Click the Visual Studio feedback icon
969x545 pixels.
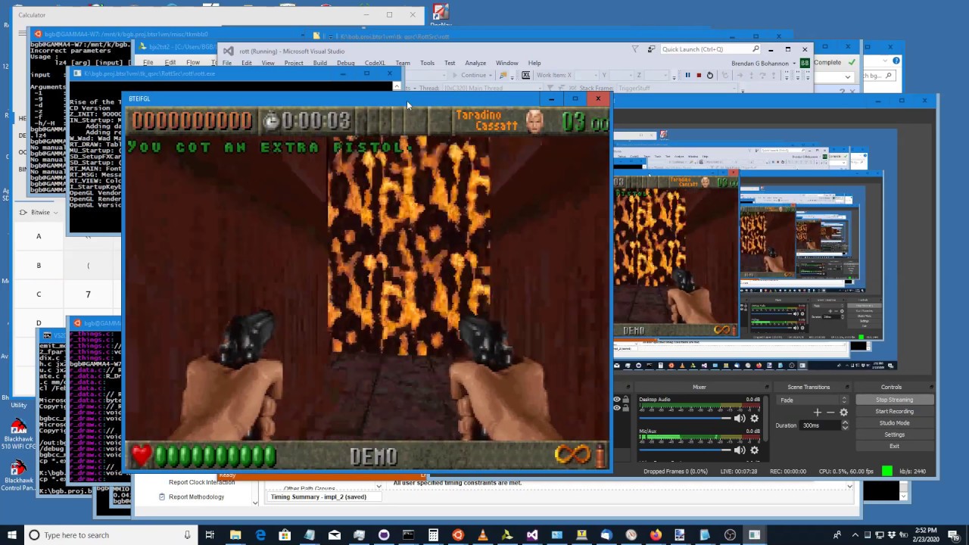pyautogui.click(x=651, y=49)
